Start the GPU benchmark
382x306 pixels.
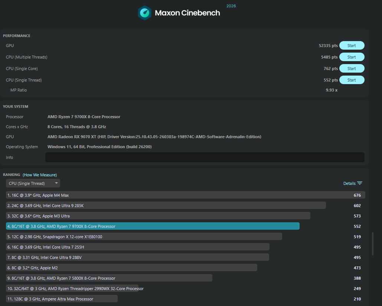tap(352, 46)
